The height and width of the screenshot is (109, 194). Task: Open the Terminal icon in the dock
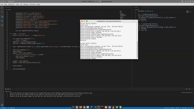[99, 107]
